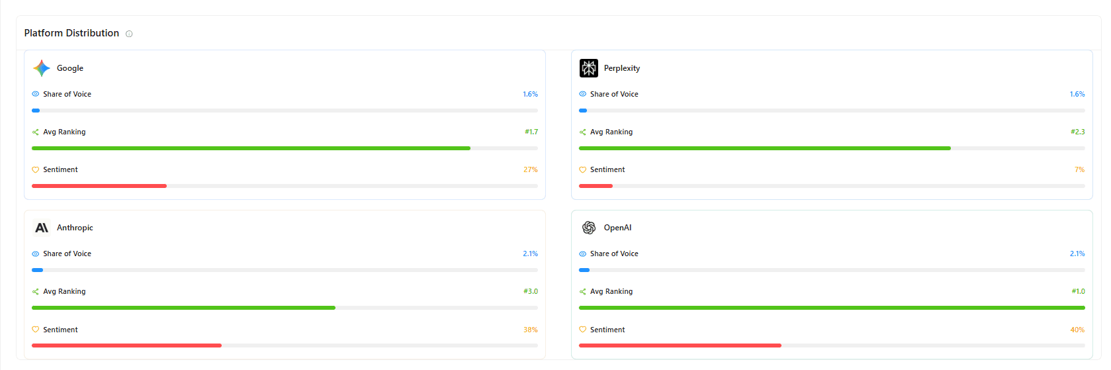Click the Platform Distribution heading
The width and height of the screenshot is (1111, 370).
71,33
